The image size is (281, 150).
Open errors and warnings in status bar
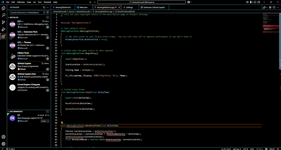click(x=11, y=149)
